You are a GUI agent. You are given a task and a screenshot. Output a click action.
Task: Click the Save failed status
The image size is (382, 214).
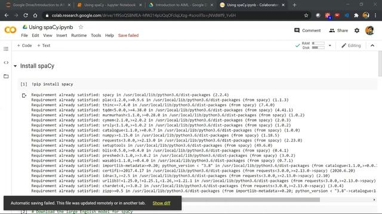128,36
